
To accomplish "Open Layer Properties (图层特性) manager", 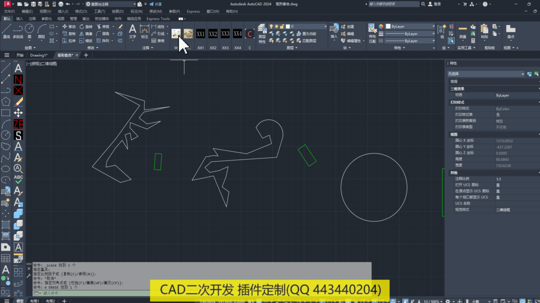I will tap(262, 33).
